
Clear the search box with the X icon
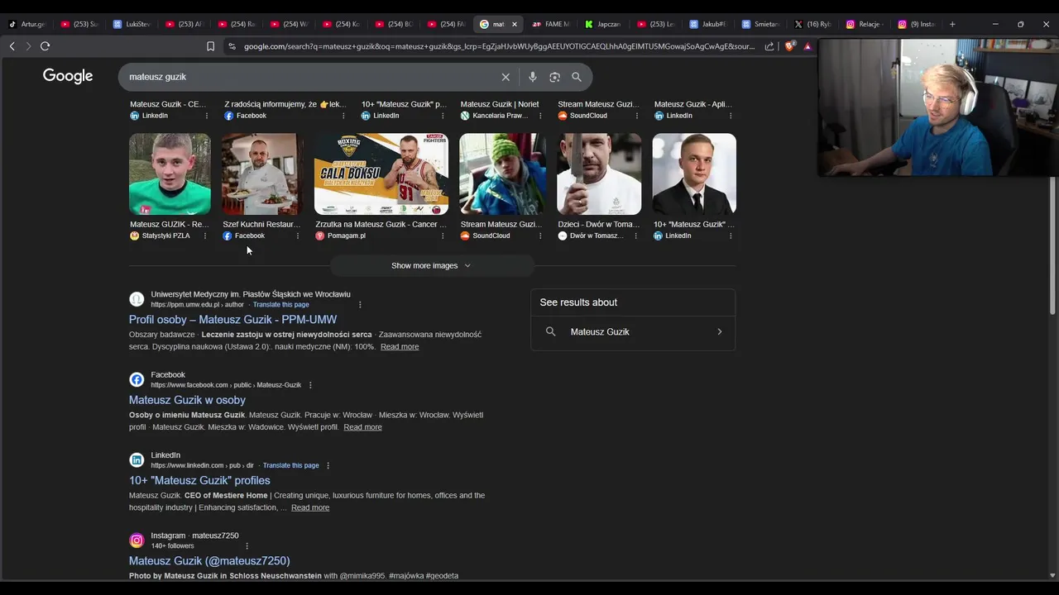point(506,77)
